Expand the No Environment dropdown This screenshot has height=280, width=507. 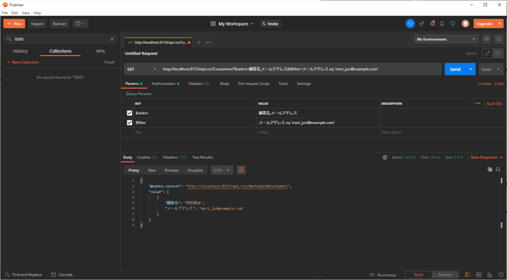click(x=446, y=39)
